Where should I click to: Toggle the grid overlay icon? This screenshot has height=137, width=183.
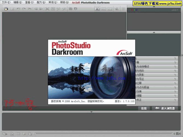[x=123, y=9]
